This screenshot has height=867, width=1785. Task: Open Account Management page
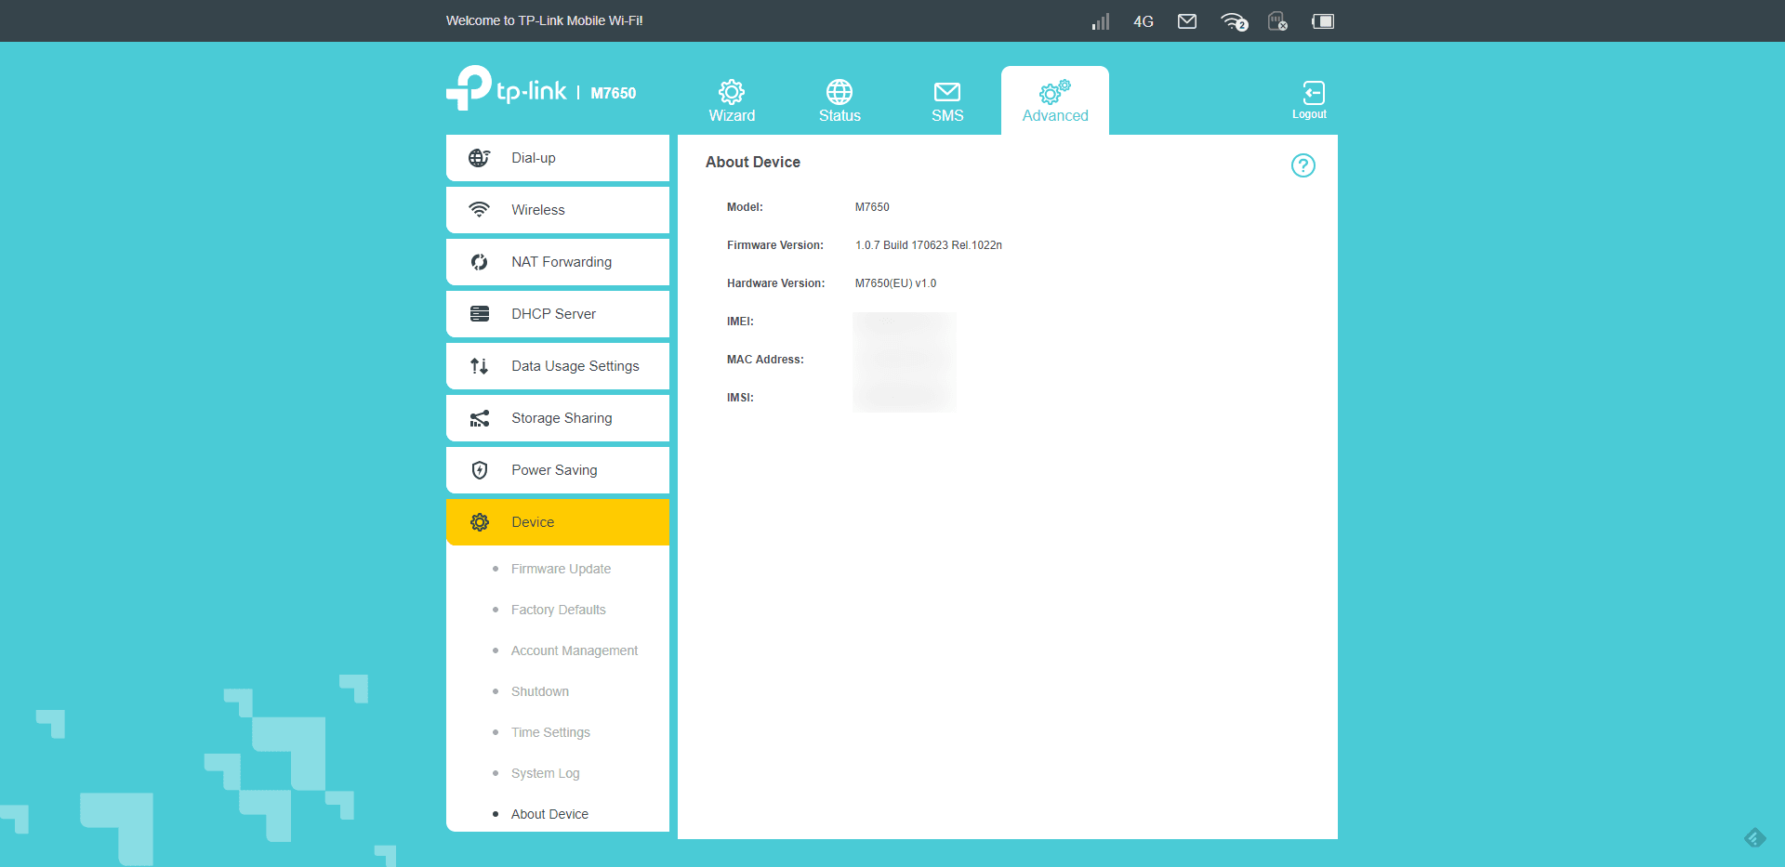coord(575,650)
